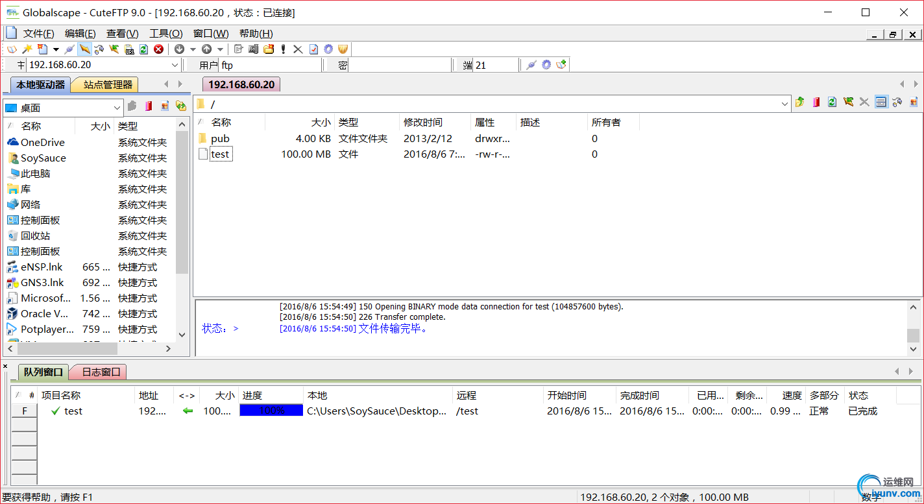The image size is (924, 504).
Task: Click the F row button in queue window
Action: [x=25, y=411]
